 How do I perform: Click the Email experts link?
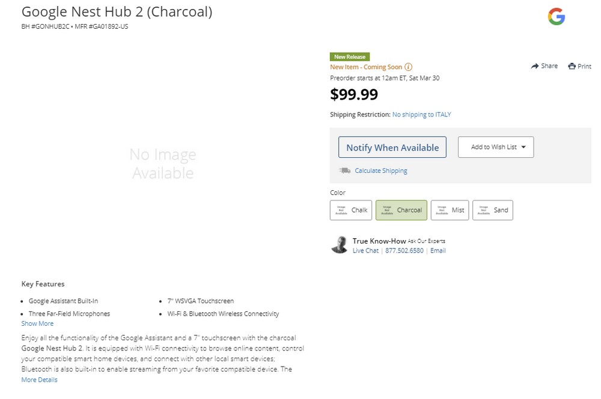point(438,251)
